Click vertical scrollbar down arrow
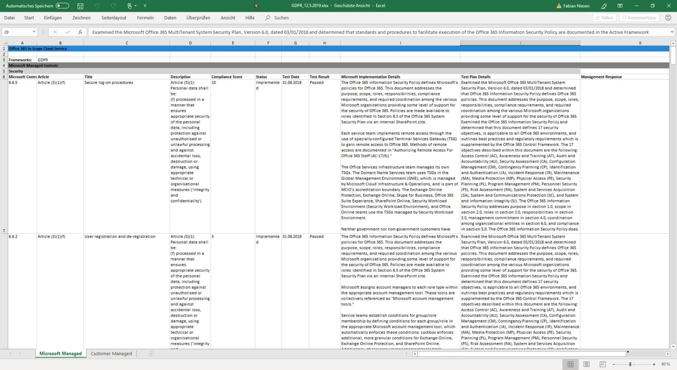The width and height of the screenshot is (677, 370). (673, 347)
